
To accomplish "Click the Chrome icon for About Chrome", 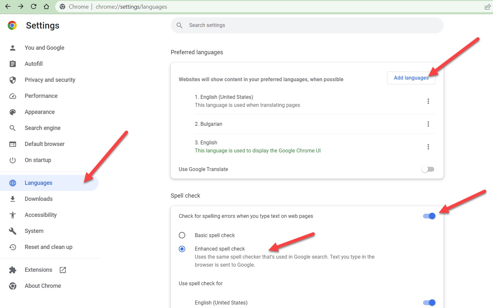I will [13, 286].
